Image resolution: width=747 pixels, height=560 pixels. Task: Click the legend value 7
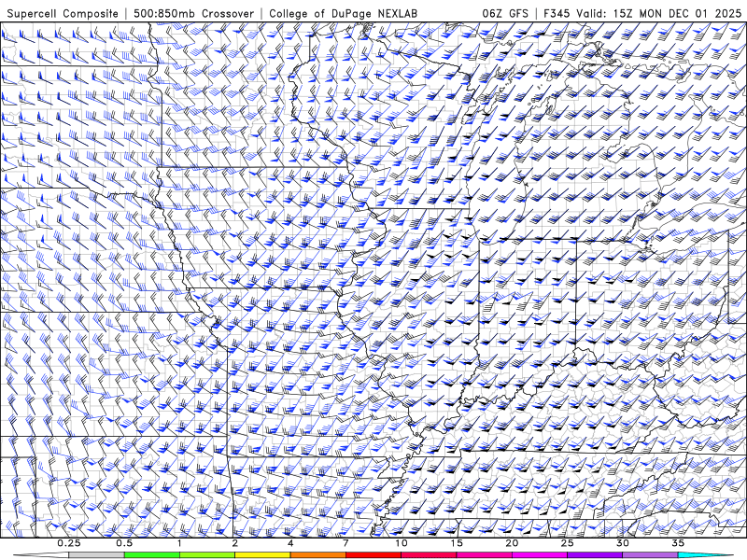[345, 543]
